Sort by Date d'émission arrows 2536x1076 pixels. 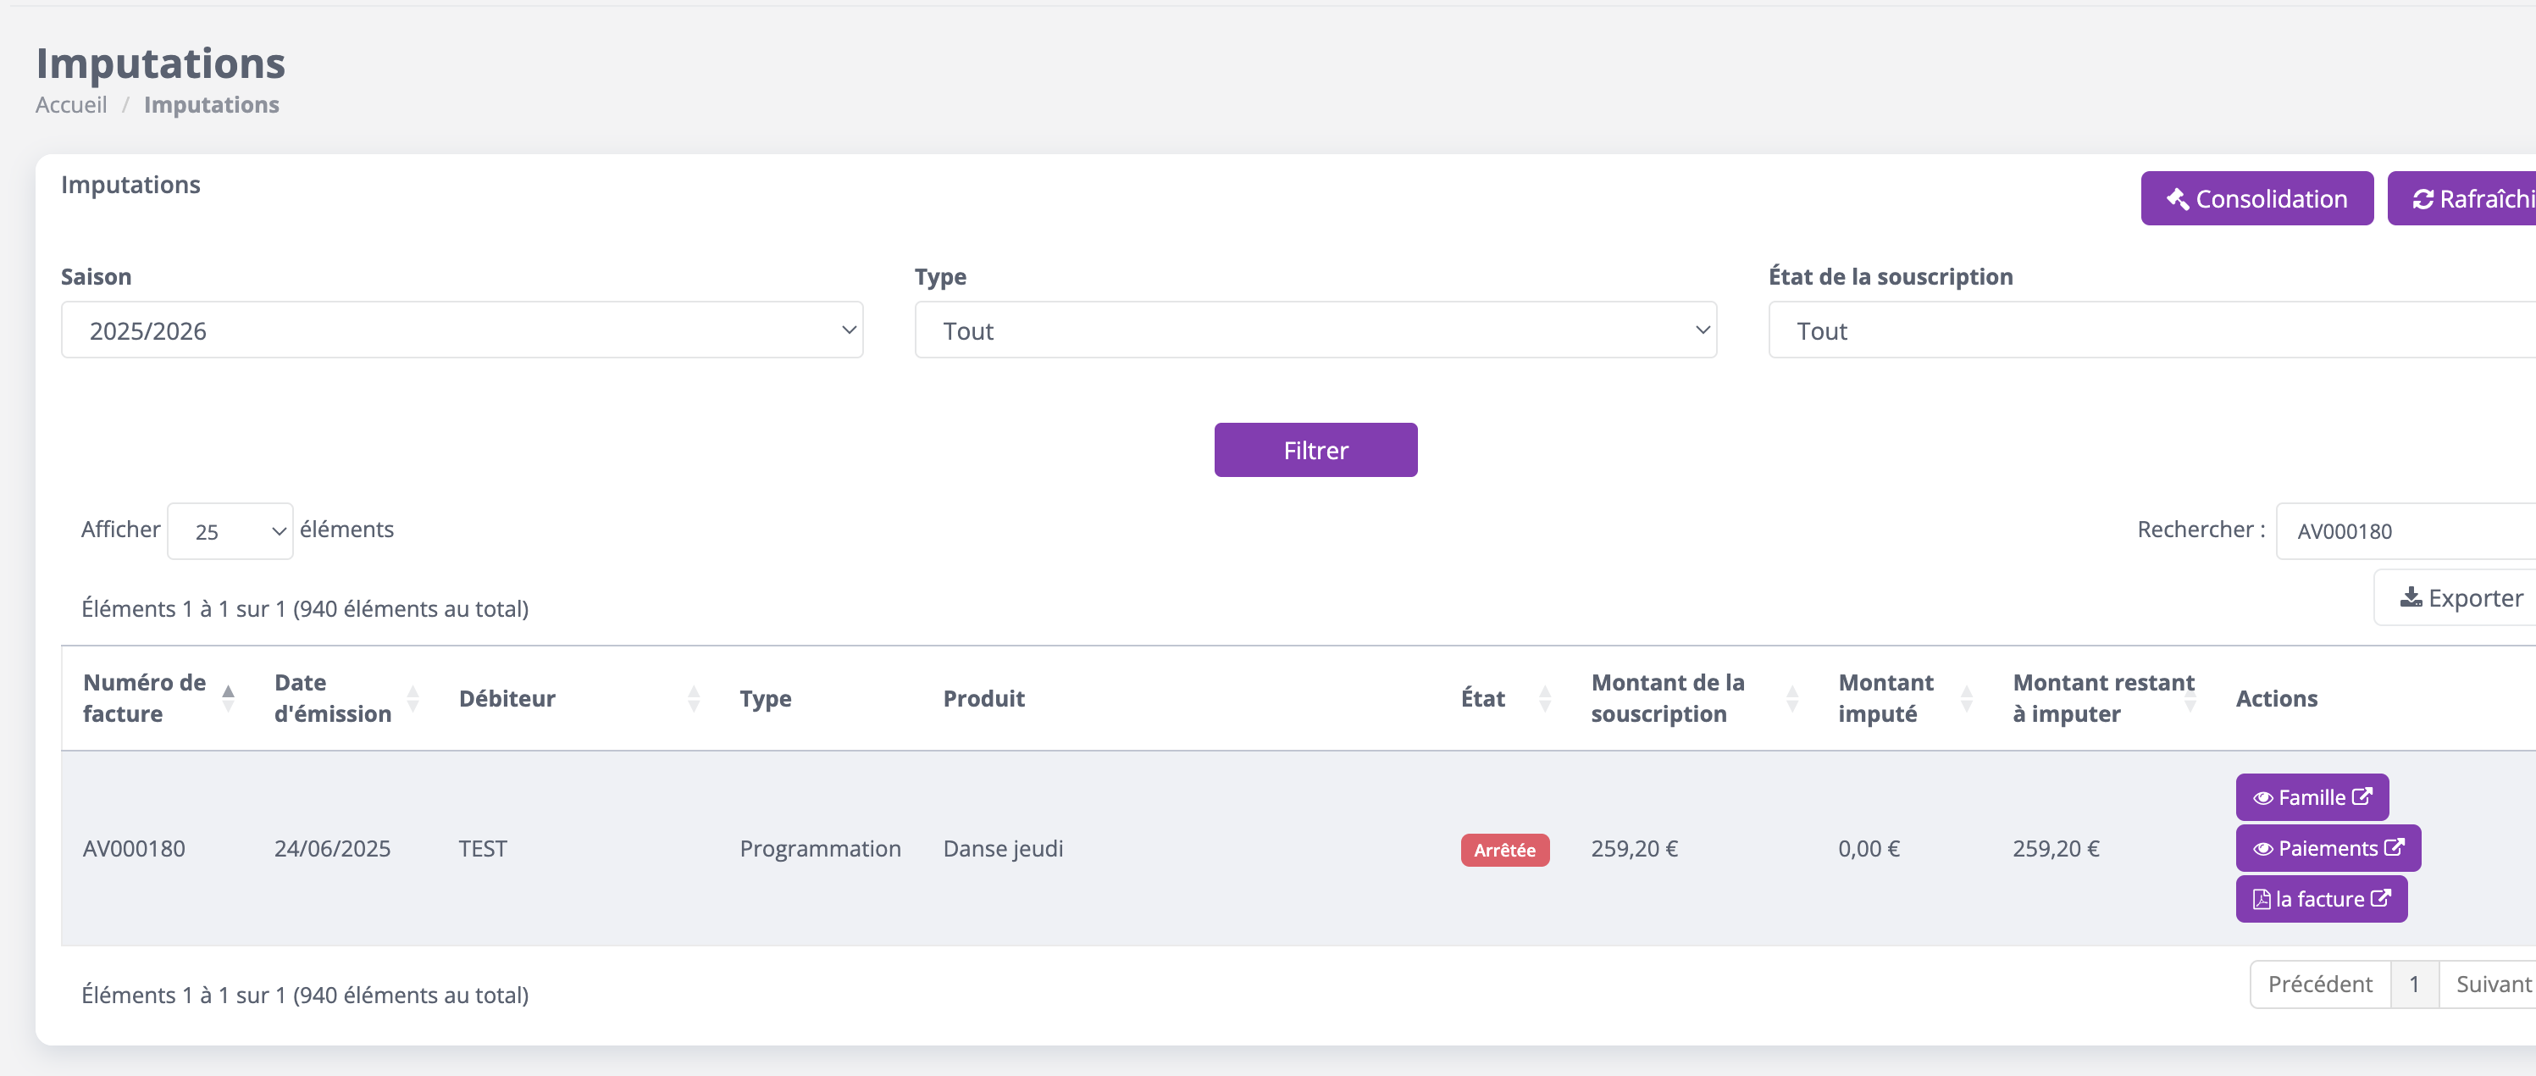[x=413, y=698]
